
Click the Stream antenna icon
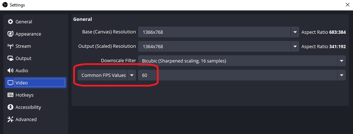pyautogui.click(x=10, y=46)
